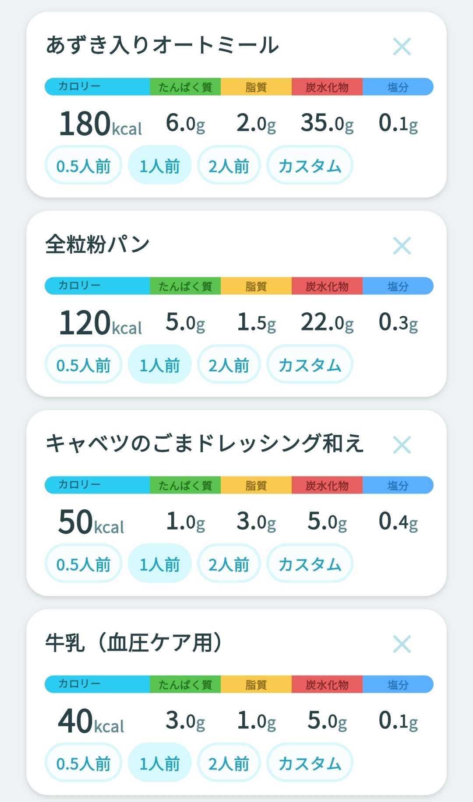Set 全粒粉パン to 0.5人前
The image size is (473, 802).
point(83,364)
